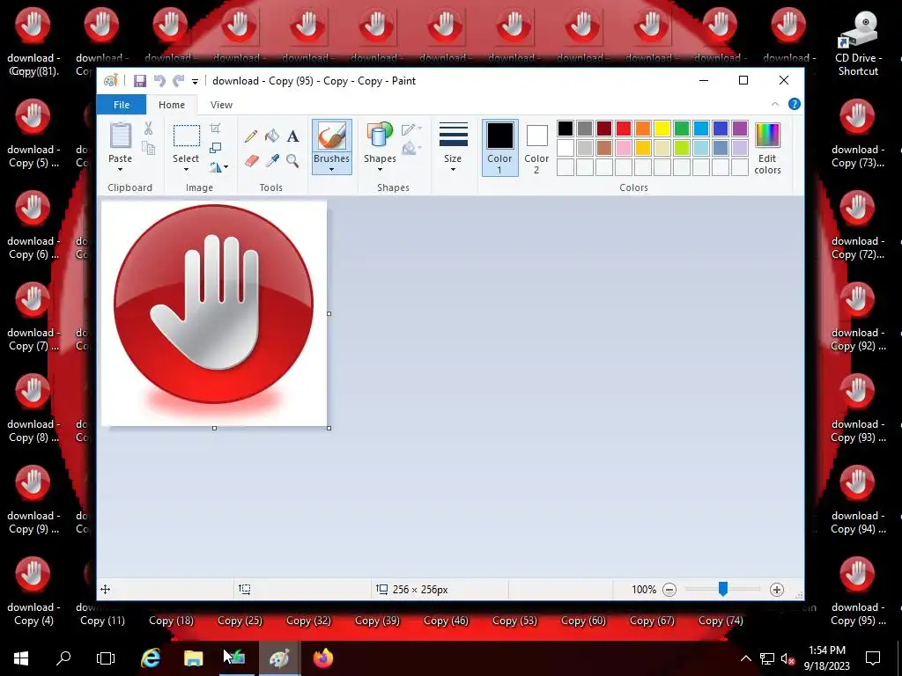Switch to the Home ribbon tab
The image size is (902, 676).
172,105
